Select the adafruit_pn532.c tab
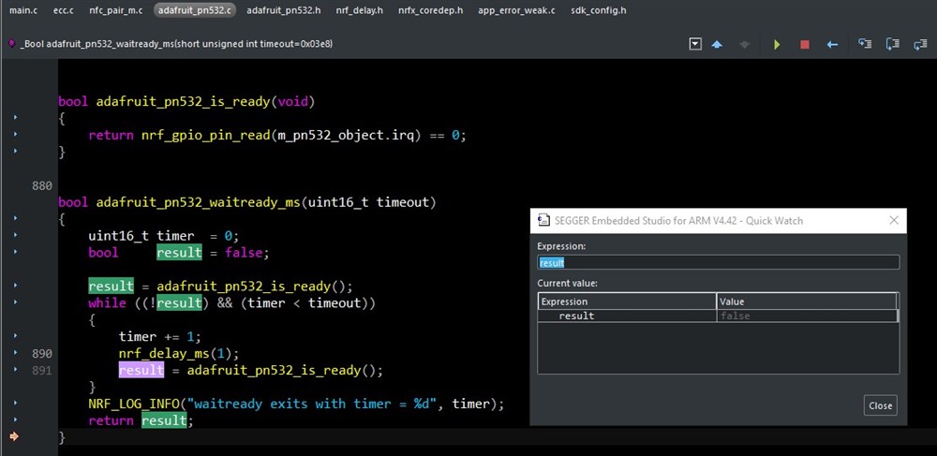Image resolution: width=937 pixels, height=456 pixels. pyautogui.click(x=195, y=10)
